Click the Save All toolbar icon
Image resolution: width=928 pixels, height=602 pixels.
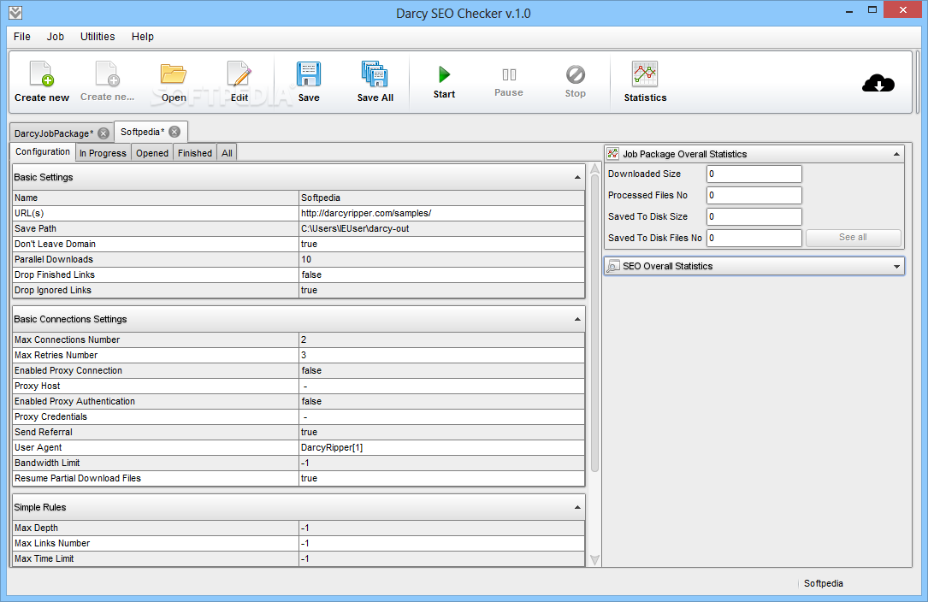coord(375,74)
